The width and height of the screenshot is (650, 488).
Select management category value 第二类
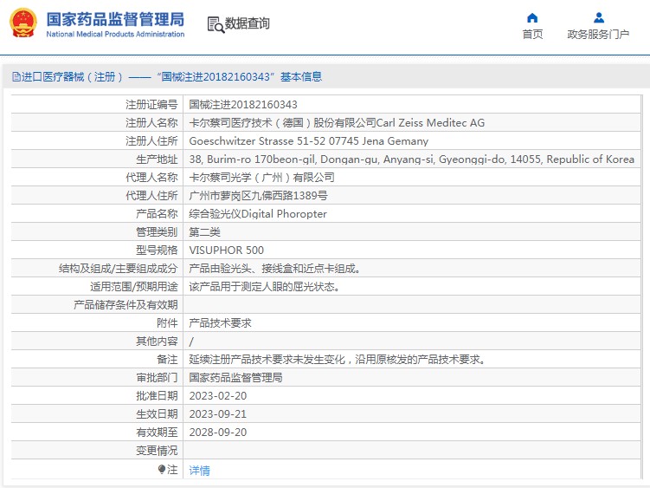pos(205,232)
